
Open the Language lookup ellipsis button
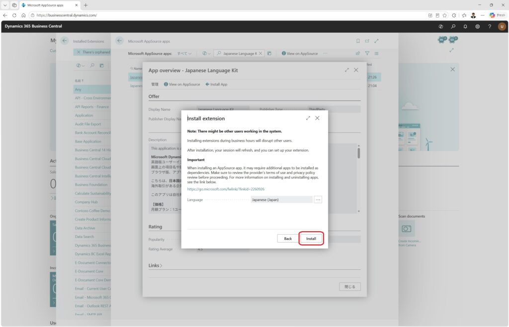point(318,200)
